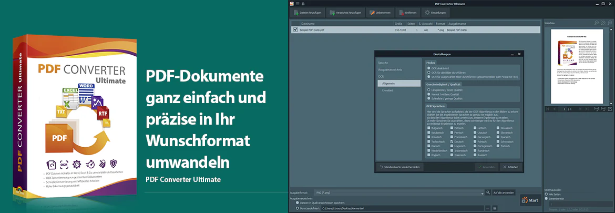This screenshot has width=615, height=213.
Task: Click the Dateien hinzufügen toolbar icon
Action: point(296,13)
